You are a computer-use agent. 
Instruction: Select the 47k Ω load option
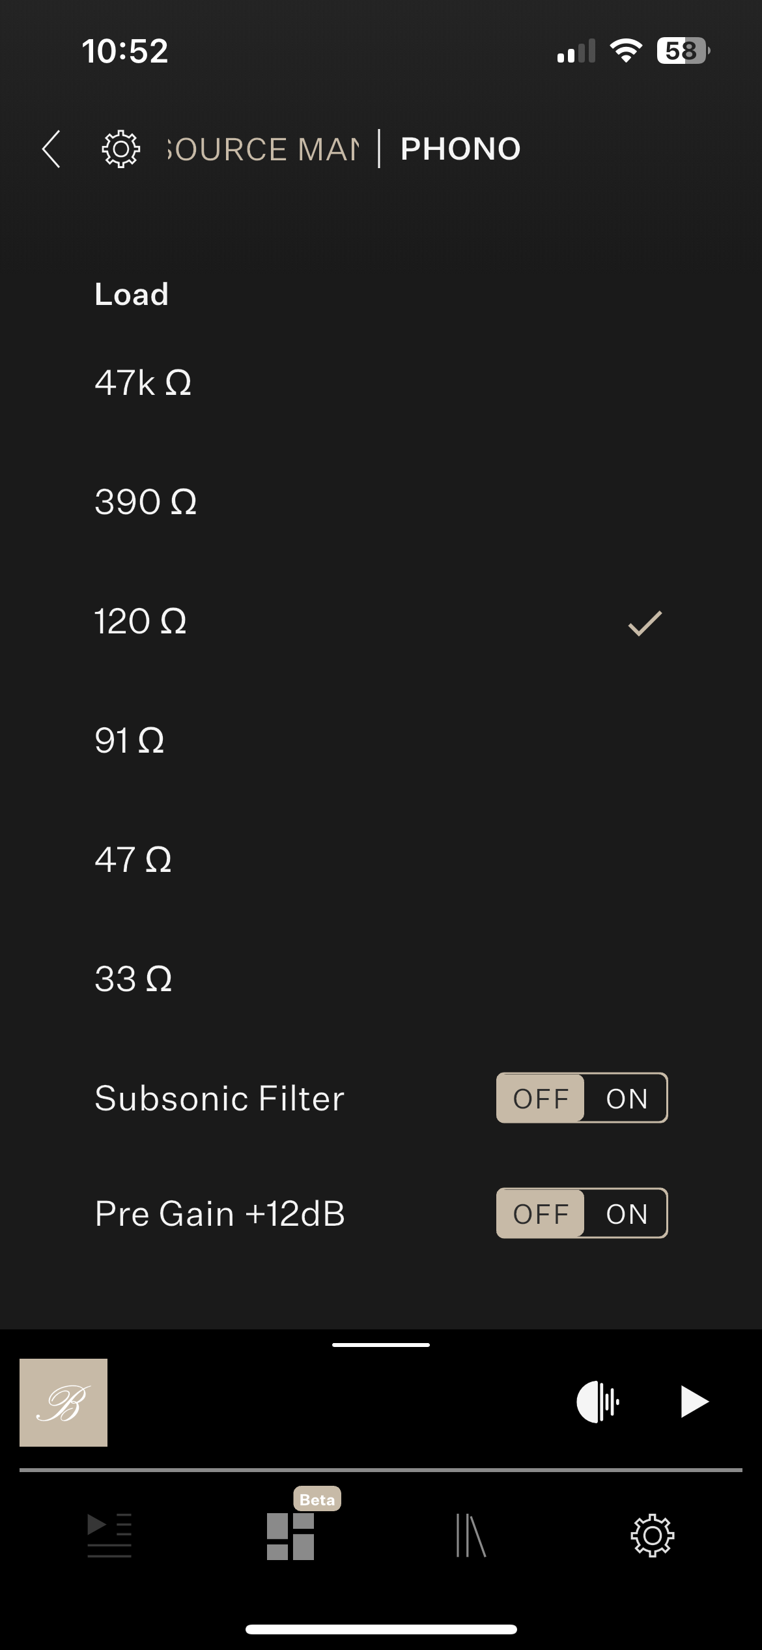click(143, 383)
